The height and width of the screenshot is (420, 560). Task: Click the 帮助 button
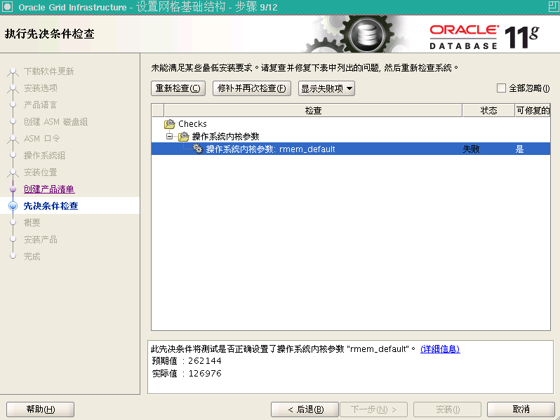pos(41,409)
